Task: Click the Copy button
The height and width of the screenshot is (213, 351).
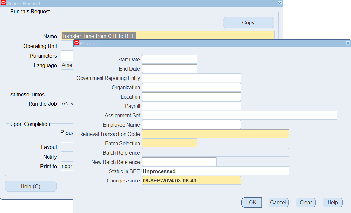Action: pos(248,22)
